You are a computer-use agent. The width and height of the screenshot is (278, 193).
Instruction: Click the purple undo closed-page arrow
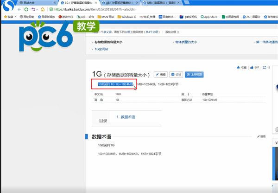[33, 9]
